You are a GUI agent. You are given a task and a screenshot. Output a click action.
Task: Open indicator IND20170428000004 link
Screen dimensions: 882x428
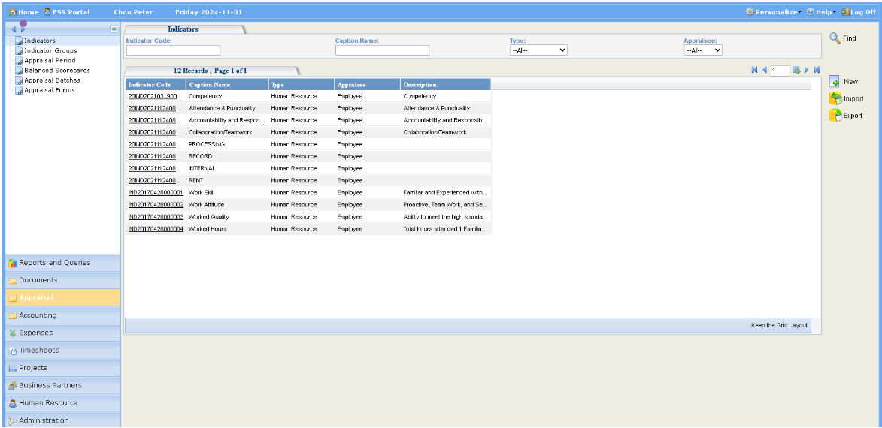(x=156, y=229)
